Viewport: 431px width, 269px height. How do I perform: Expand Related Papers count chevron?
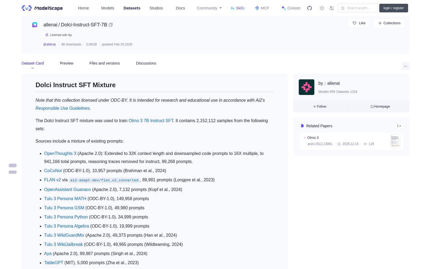pos(399,126)
